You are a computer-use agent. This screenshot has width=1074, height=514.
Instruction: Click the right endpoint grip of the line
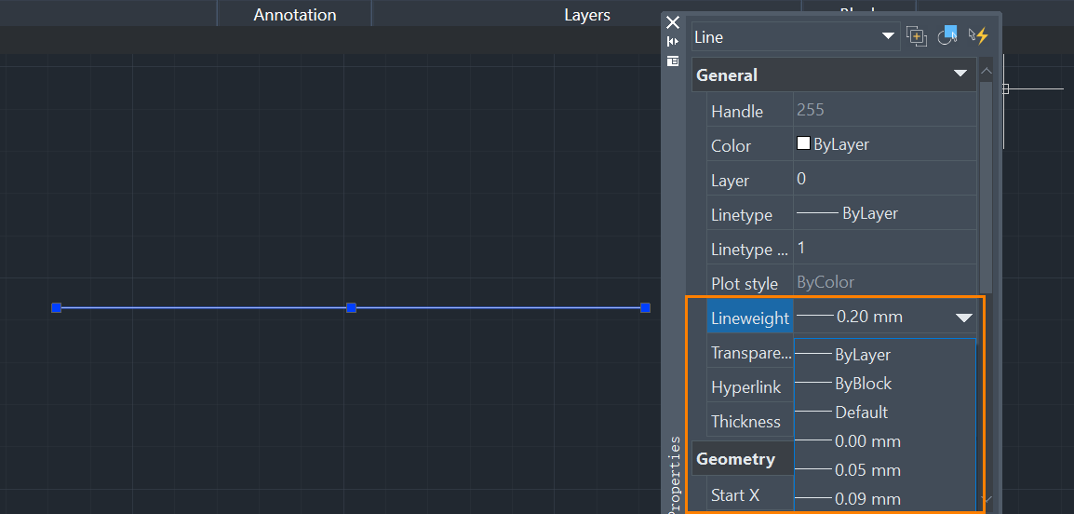pos(645,307)
